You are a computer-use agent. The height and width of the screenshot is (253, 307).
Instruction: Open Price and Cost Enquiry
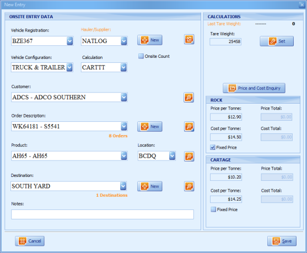point(254,88)
